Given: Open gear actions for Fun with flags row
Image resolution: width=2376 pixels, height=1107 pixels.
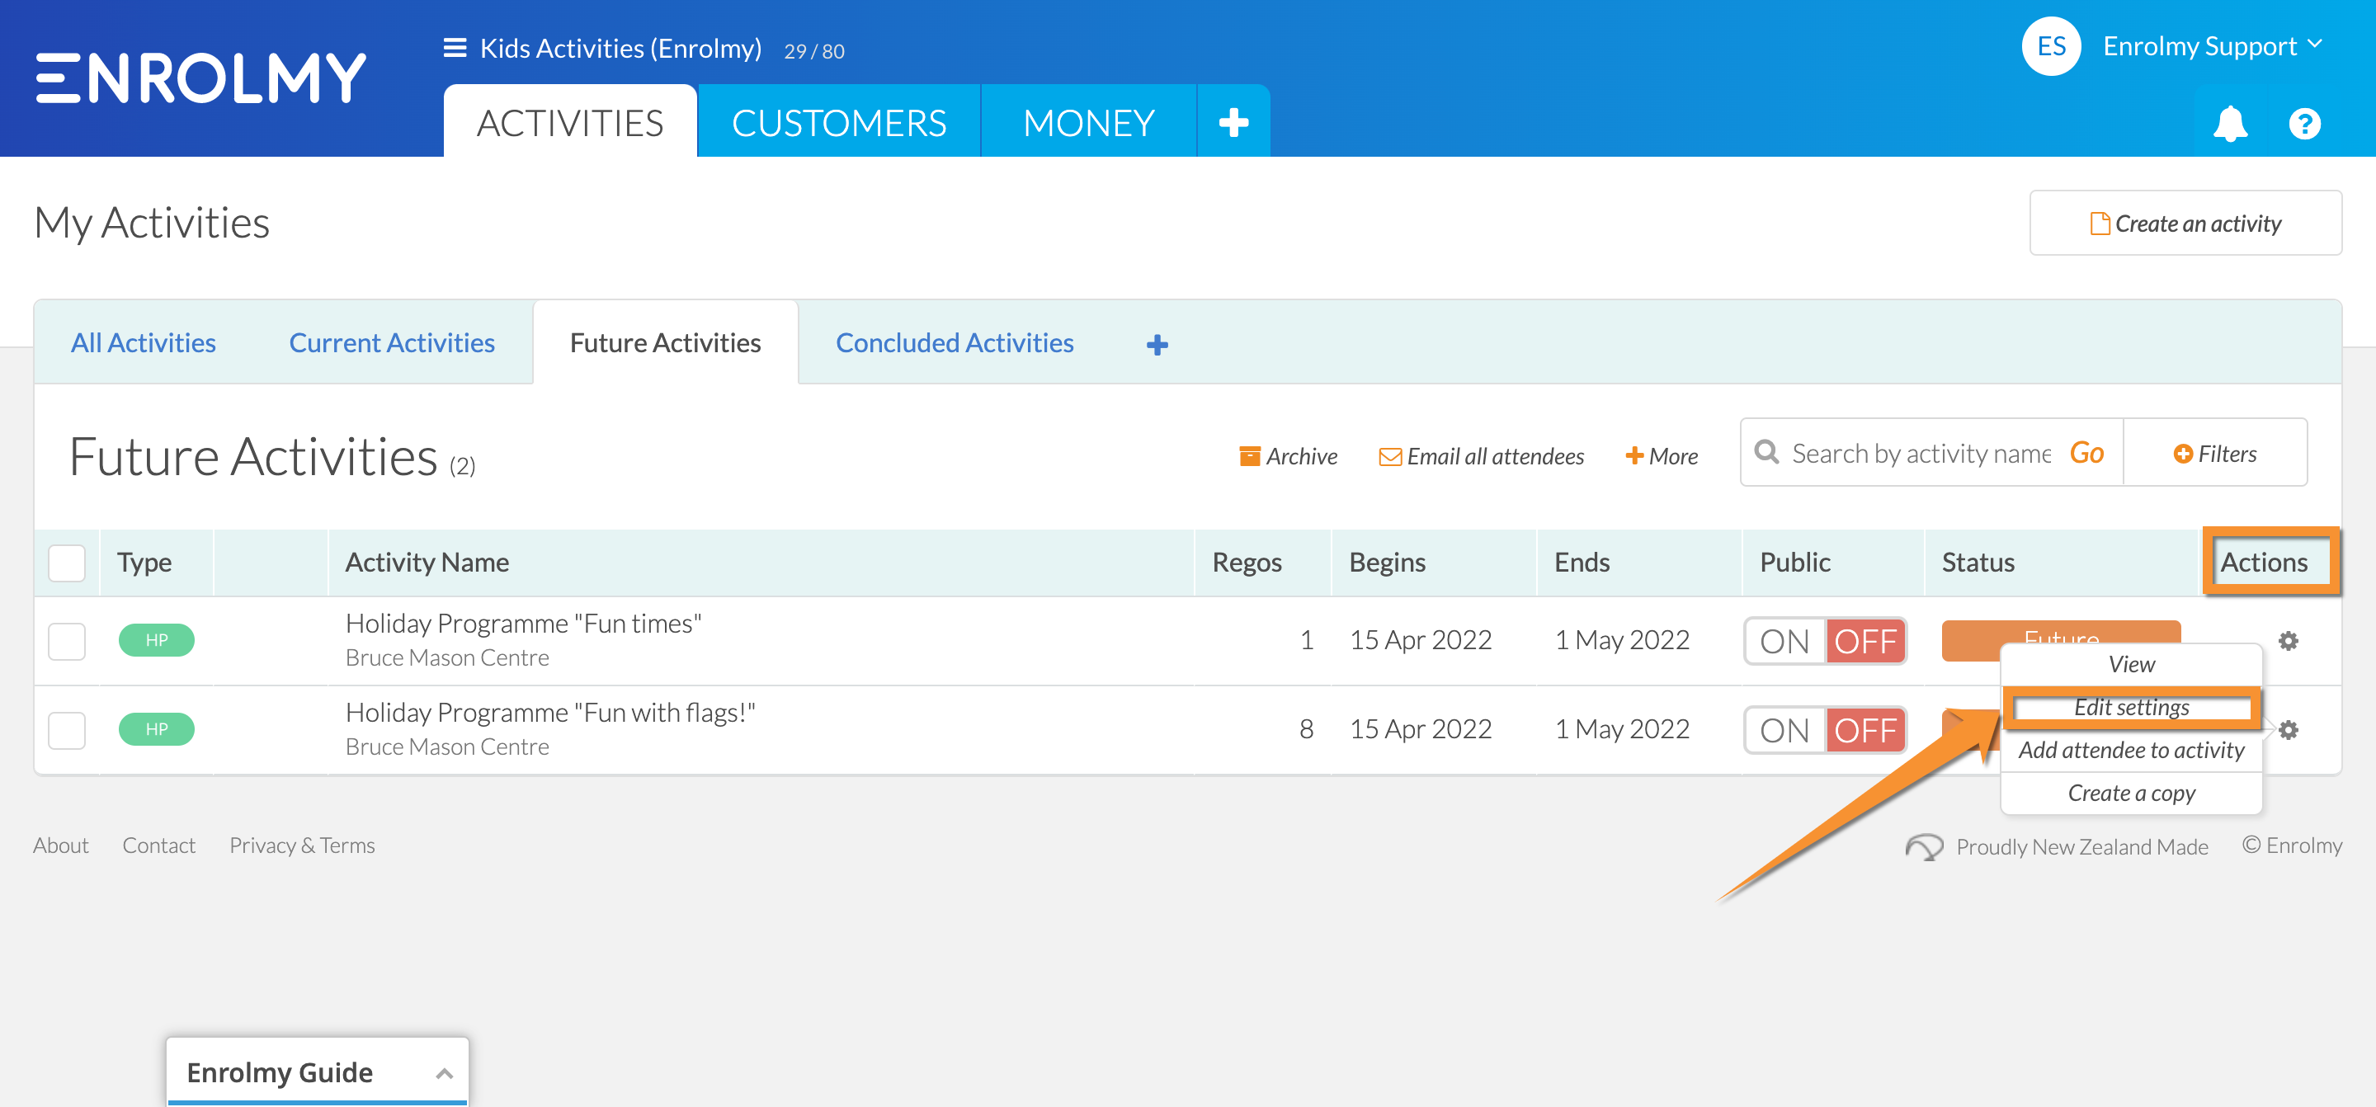Looking at the screenshot, I should (2288, 730).
